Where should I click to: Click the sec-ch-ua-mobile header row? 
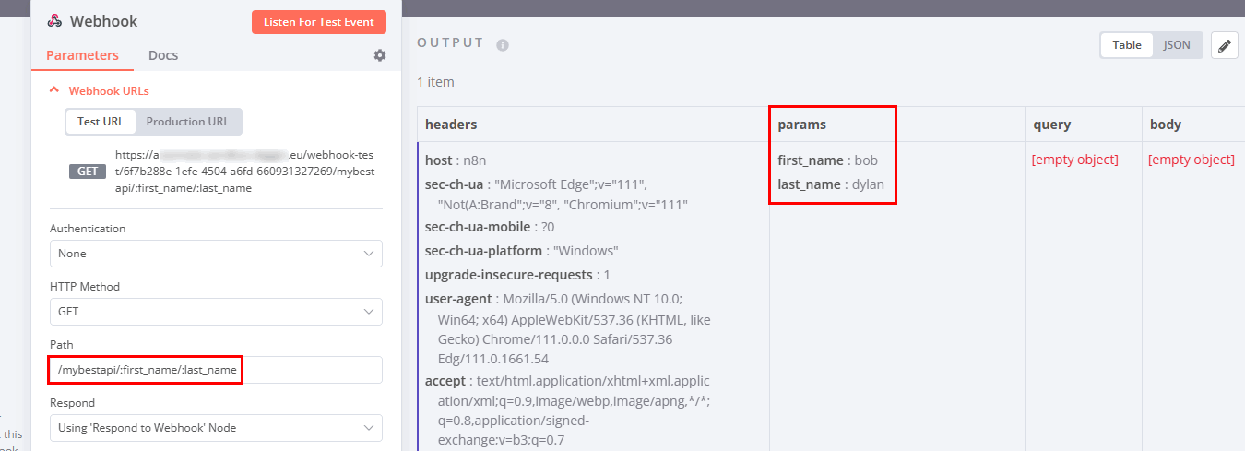490,227
